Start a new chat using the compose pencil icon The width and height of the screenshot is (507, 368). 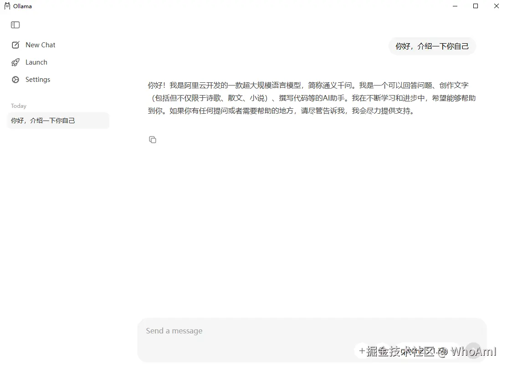pyautogui.click(x=15, y=45)
